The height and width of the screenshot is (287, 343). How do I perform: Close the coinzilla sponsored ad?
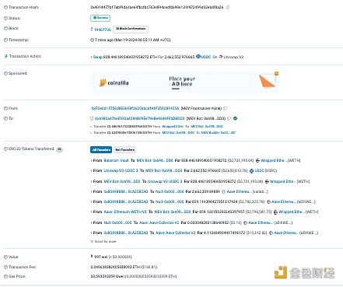(x=276, y=74)
